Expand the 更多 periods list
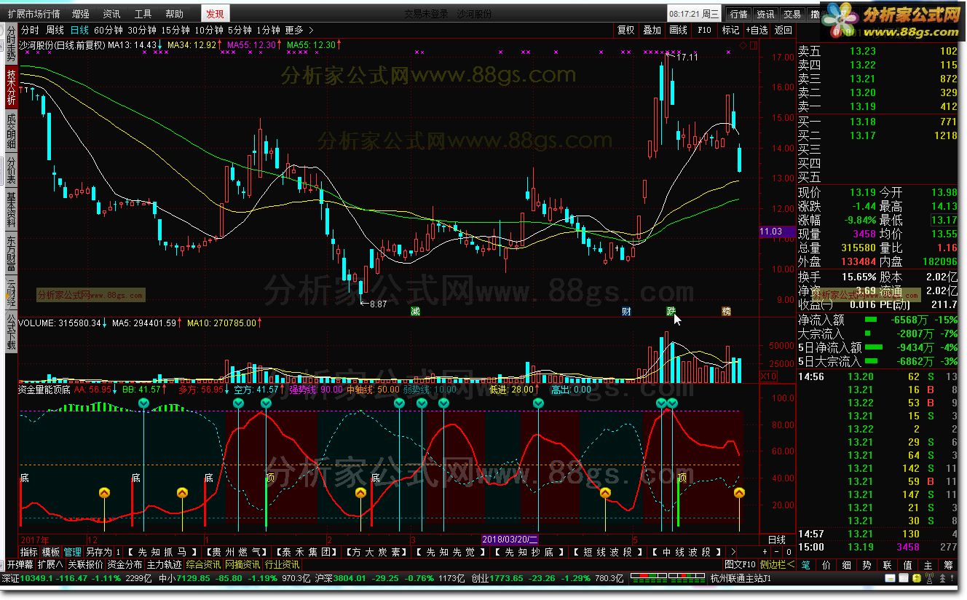The width and height of the screenshot is (967, 600). click(x=299, y=30)
